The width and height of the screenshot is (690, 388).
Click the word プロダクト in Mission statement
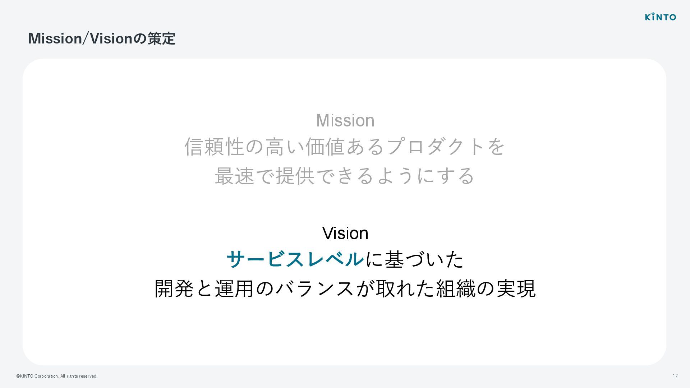coord(436,147)
